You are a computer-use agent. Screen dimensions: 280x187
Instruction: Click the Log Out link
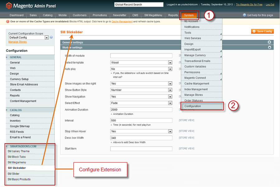(x=270, y=5)
